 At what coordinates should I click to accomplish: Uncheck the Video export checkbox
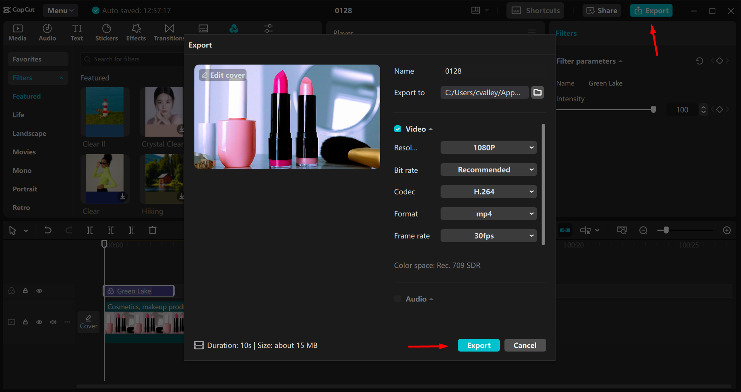click(398, 129)
